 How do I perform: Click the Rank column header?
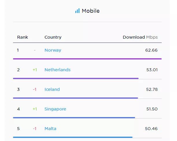point(23,37)
